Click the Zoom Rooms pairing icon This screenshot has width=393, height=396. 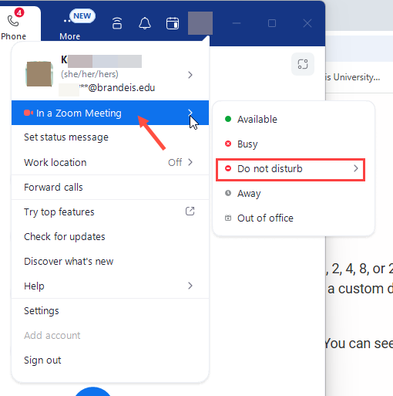click(117, 23)
